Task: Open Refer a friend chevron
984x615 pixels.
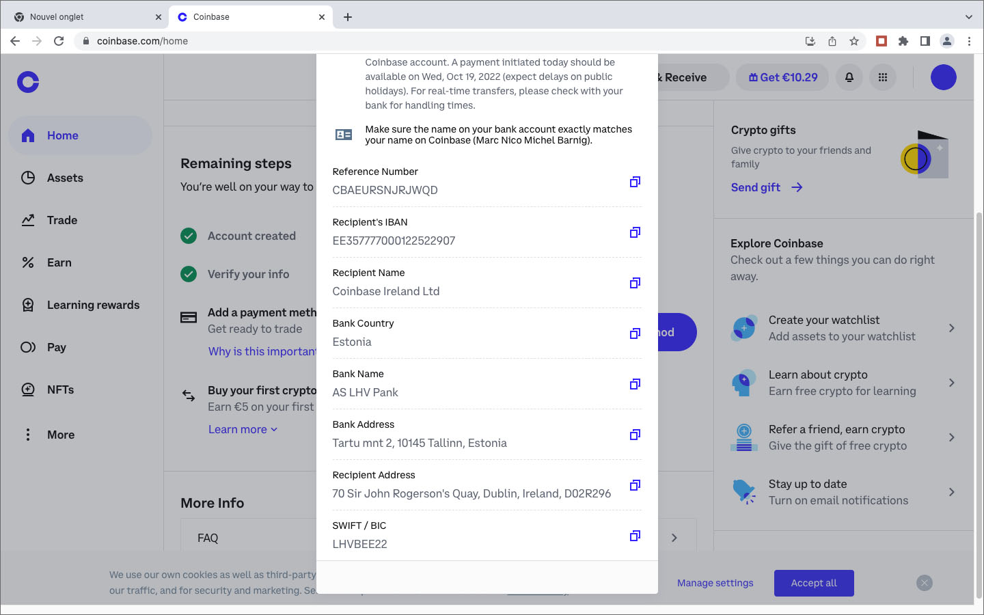Action: tap(951, 437)
